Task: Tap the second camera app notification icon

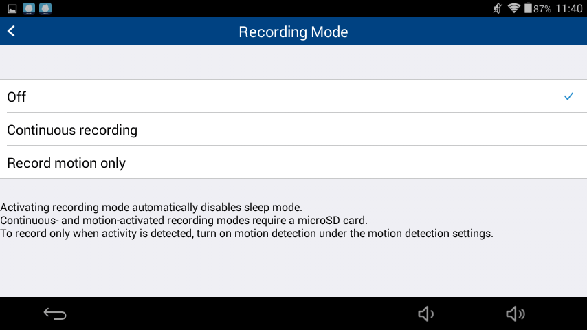Action: [x=45, y=9]
